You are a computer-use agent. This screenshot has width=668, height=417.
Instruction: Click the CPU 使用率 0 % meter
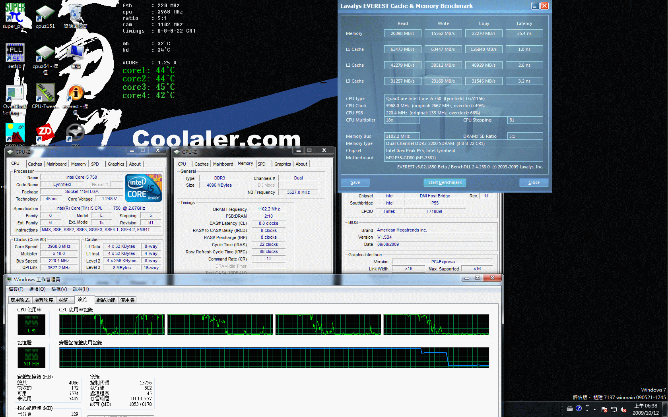pyautogui.click(x=32, y=324)
